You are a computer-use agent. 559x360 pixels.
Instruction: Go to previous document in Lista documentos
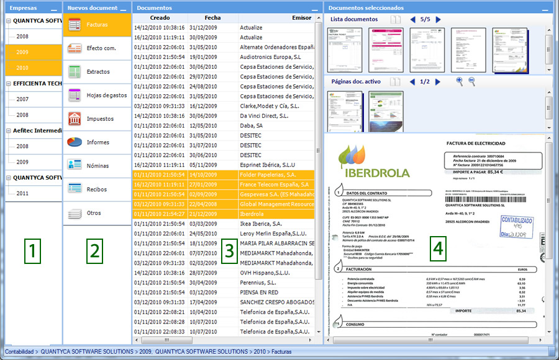pyautogui.click(x=413, y=20)
